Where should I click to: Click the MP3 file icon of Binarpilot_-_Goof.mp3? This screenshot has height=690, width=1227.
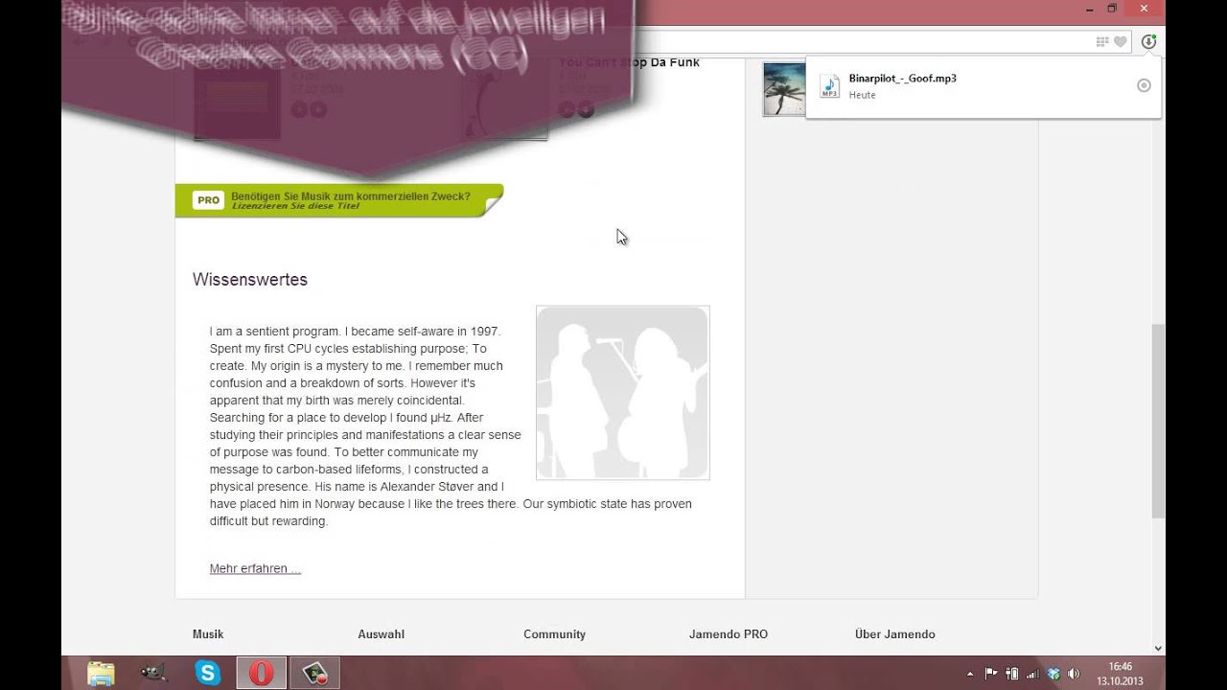click(x=829, y=86)
